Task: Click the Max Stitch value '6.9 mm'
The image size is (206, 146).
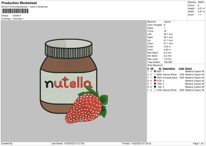Action: tap(168, 53)
